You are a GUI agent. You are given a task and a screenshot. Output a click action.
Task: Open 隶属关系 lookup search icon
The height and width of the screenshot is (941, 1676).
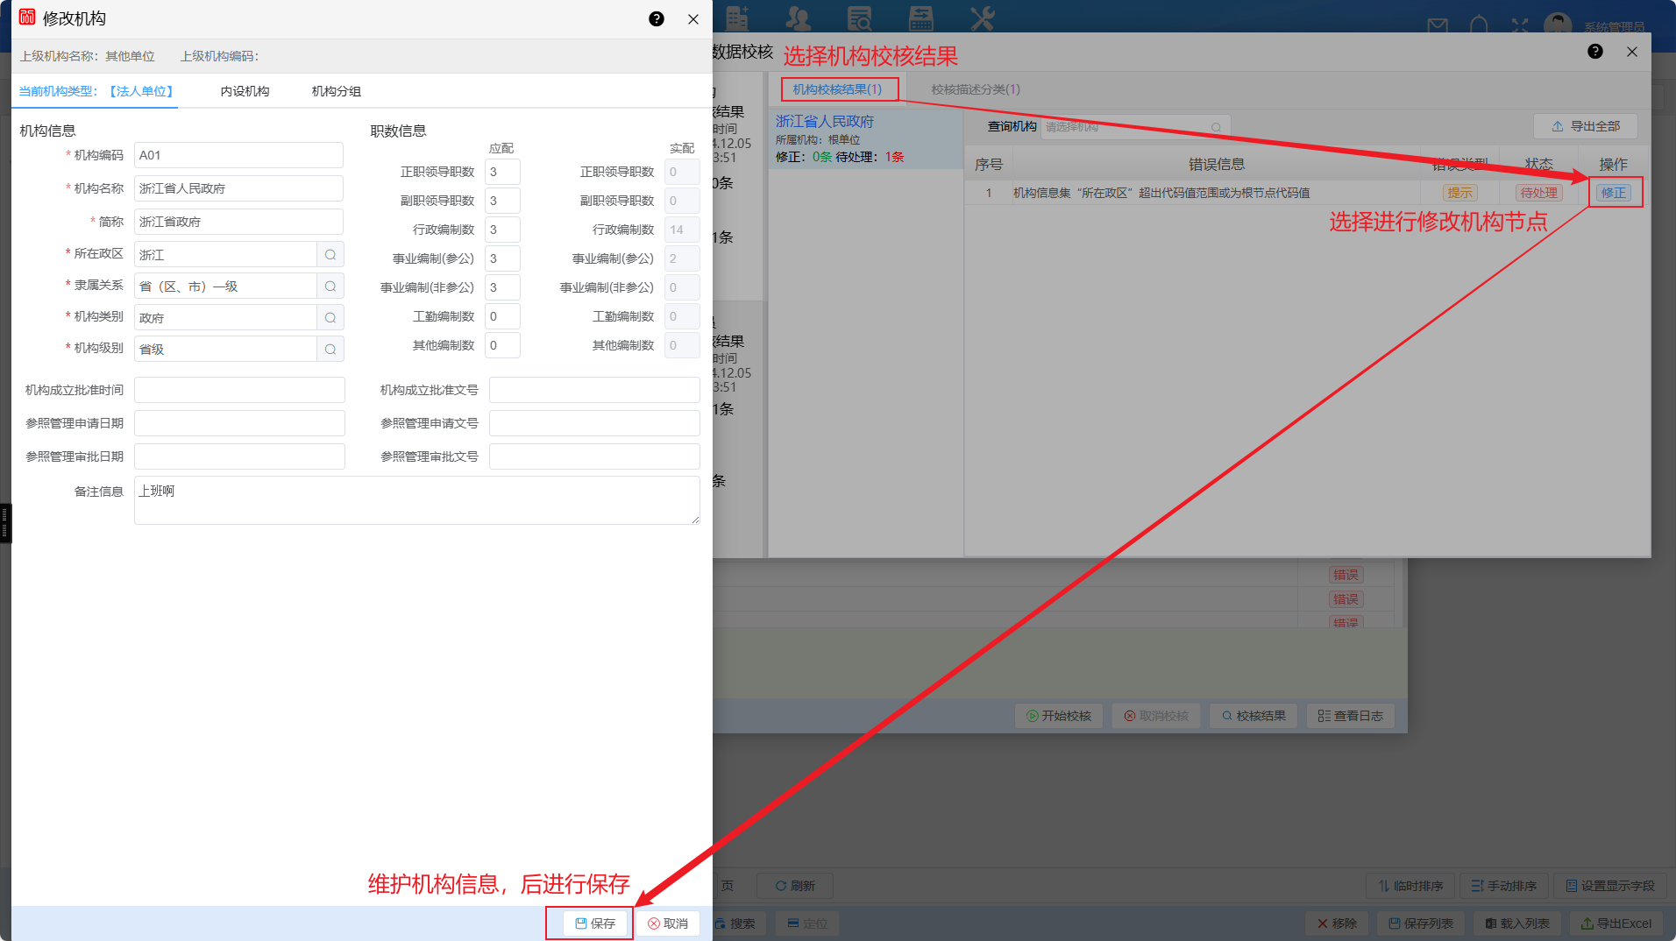[x=330, y=287]
